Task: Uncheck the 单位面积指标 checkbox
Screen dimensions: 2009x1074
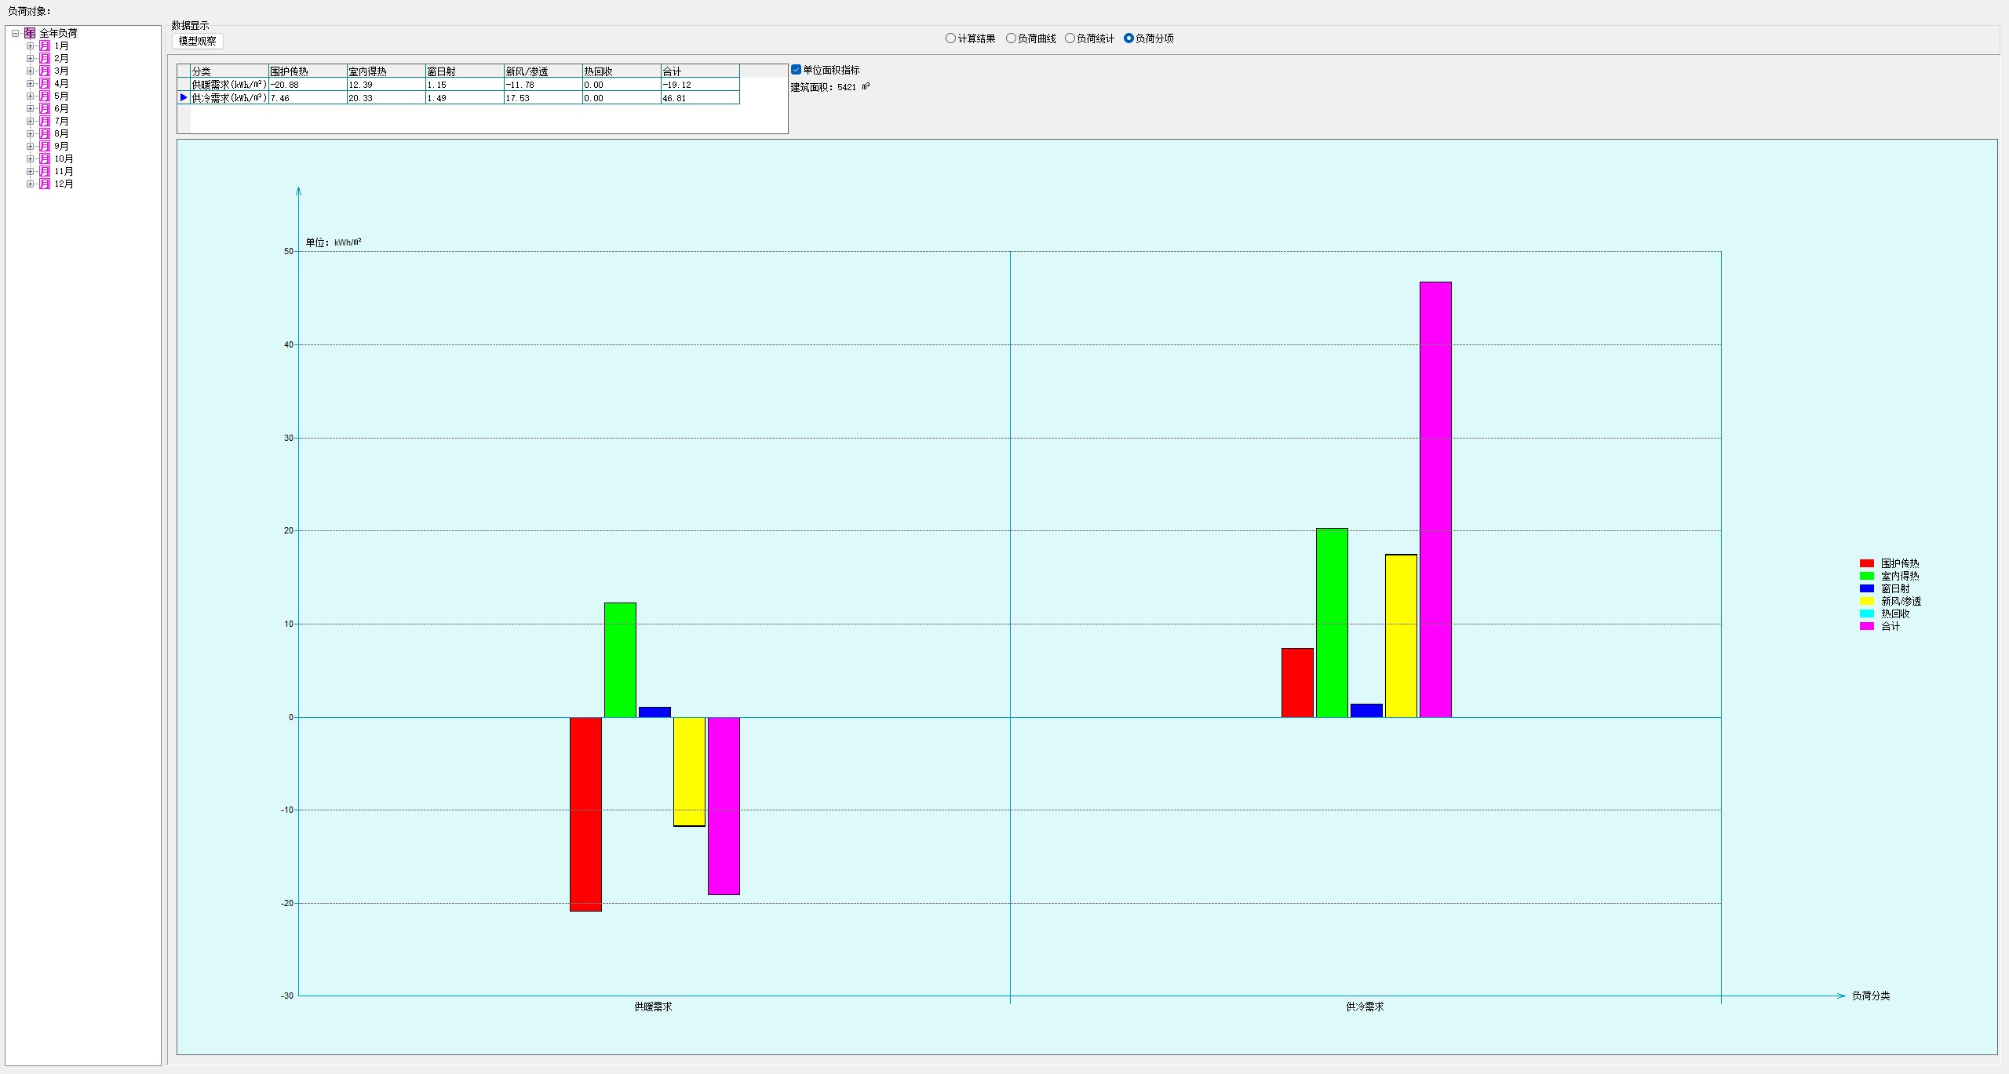Action: (x=797, y=70)
